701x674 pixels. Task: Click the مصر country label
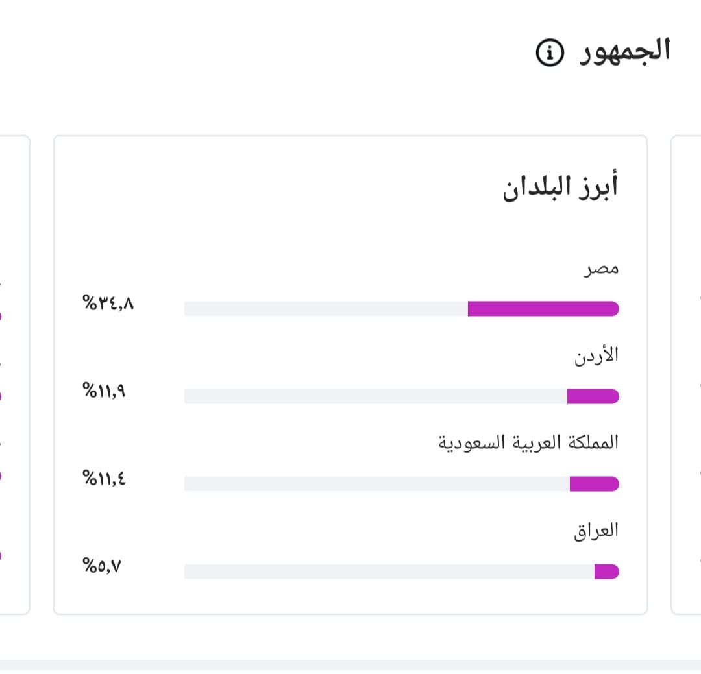coord(601,269)
